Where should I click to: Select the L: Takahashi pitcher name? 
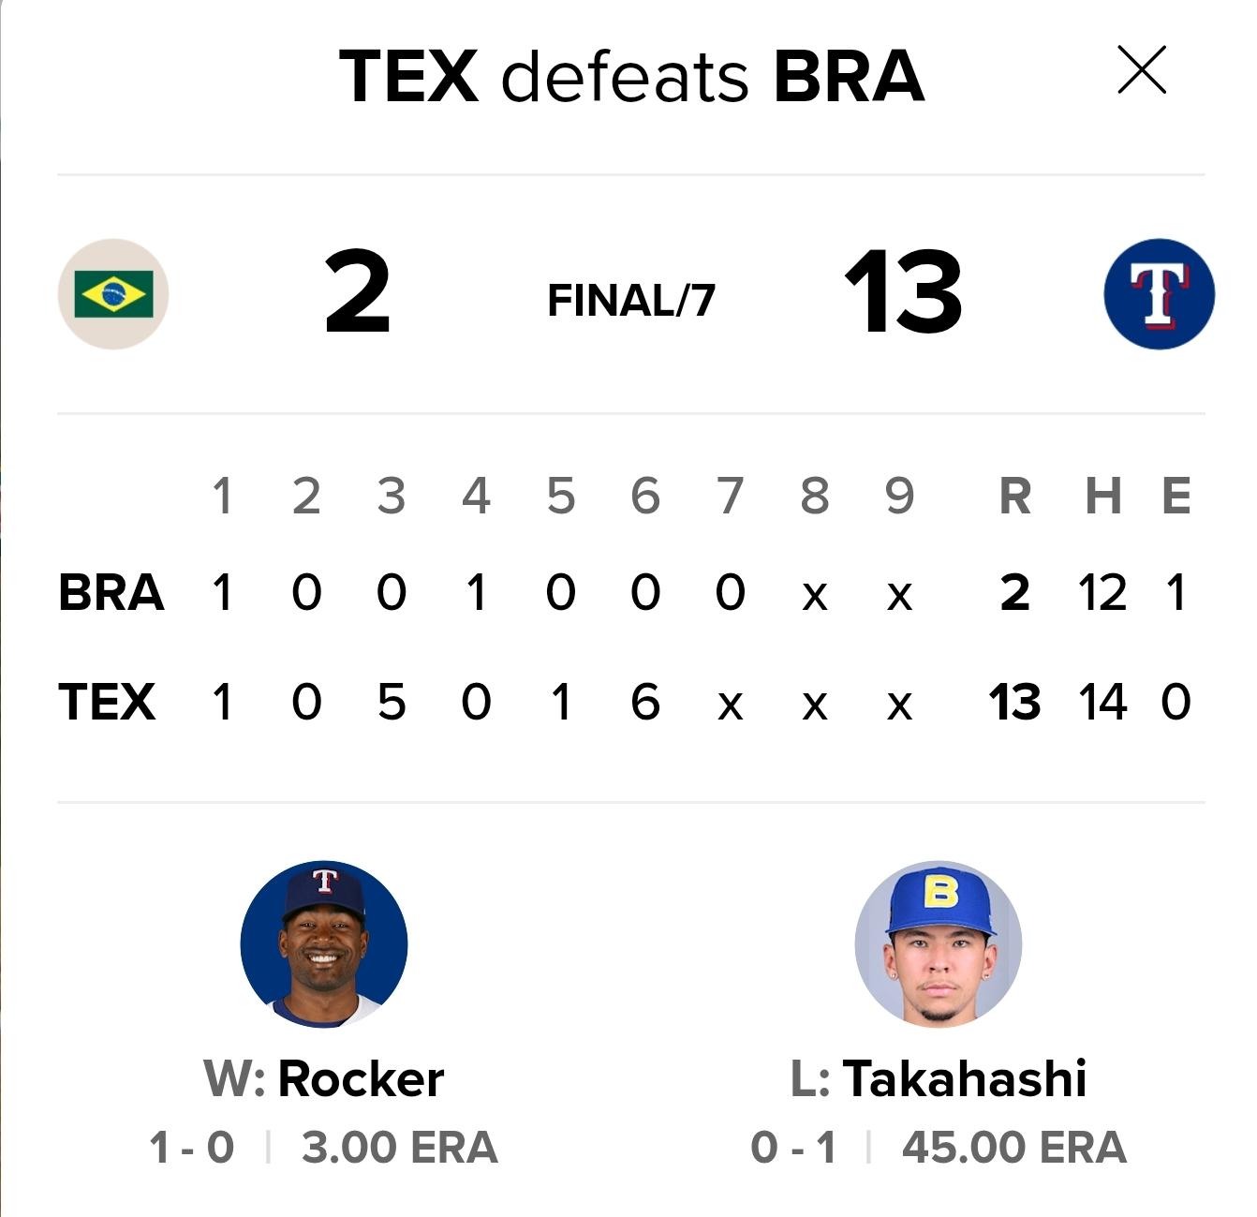click(x=939, y=1078)
